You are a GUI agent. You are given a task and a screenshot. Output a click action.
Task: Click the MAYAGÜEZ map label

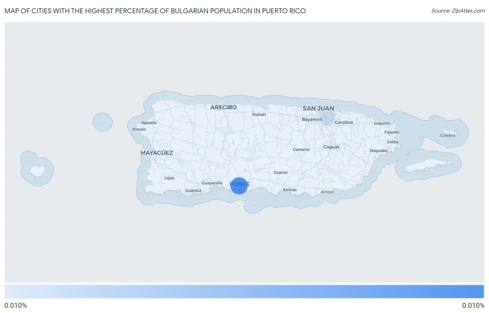(x=157, y=153)
